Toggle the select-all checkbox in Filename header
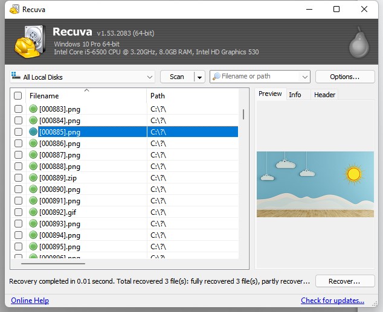This screenshot has width=383, height=312. tap(18, 95)
